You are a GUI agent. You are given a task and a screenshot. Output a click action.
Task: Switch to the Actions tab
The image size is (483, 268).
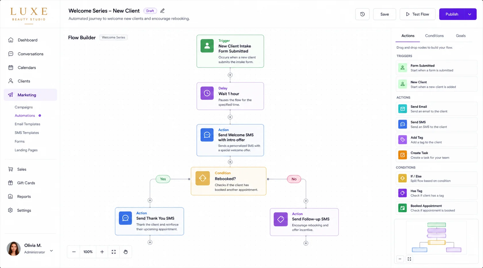[408, 36]
